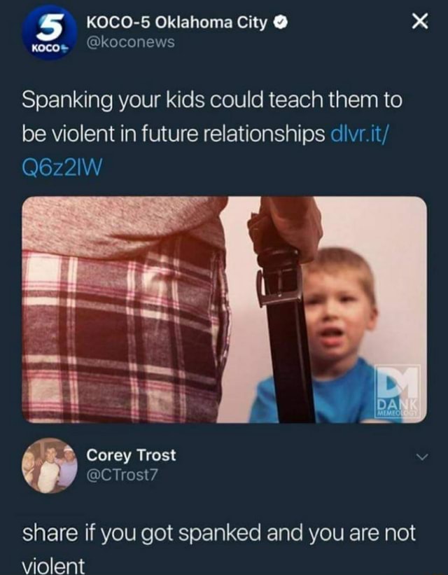448x575 pixels.
Task: Open the dlvr.it article link
Action: pyautogui.click(x=359, y=134)
